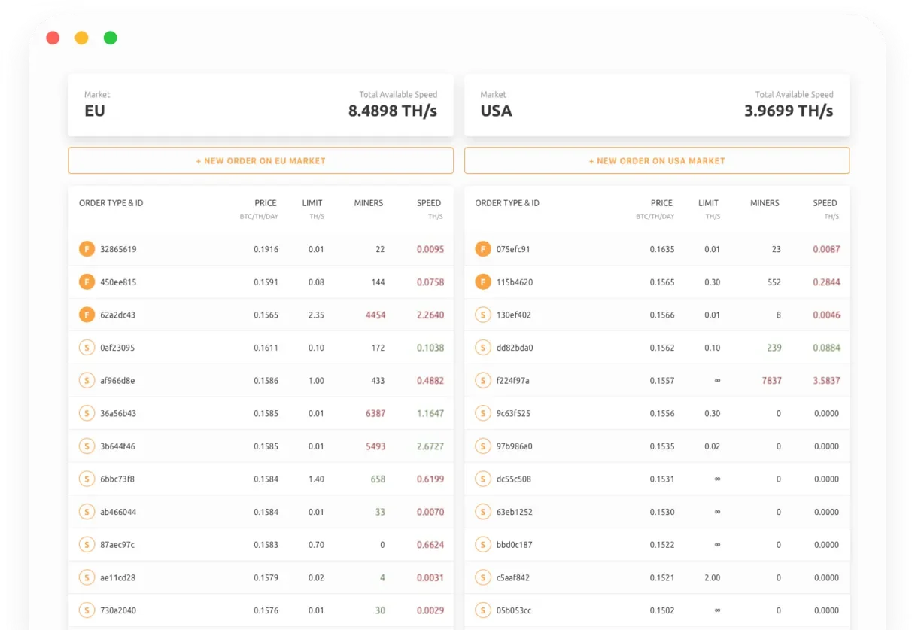Click the F icon for order 075efc91

[483, 249]
